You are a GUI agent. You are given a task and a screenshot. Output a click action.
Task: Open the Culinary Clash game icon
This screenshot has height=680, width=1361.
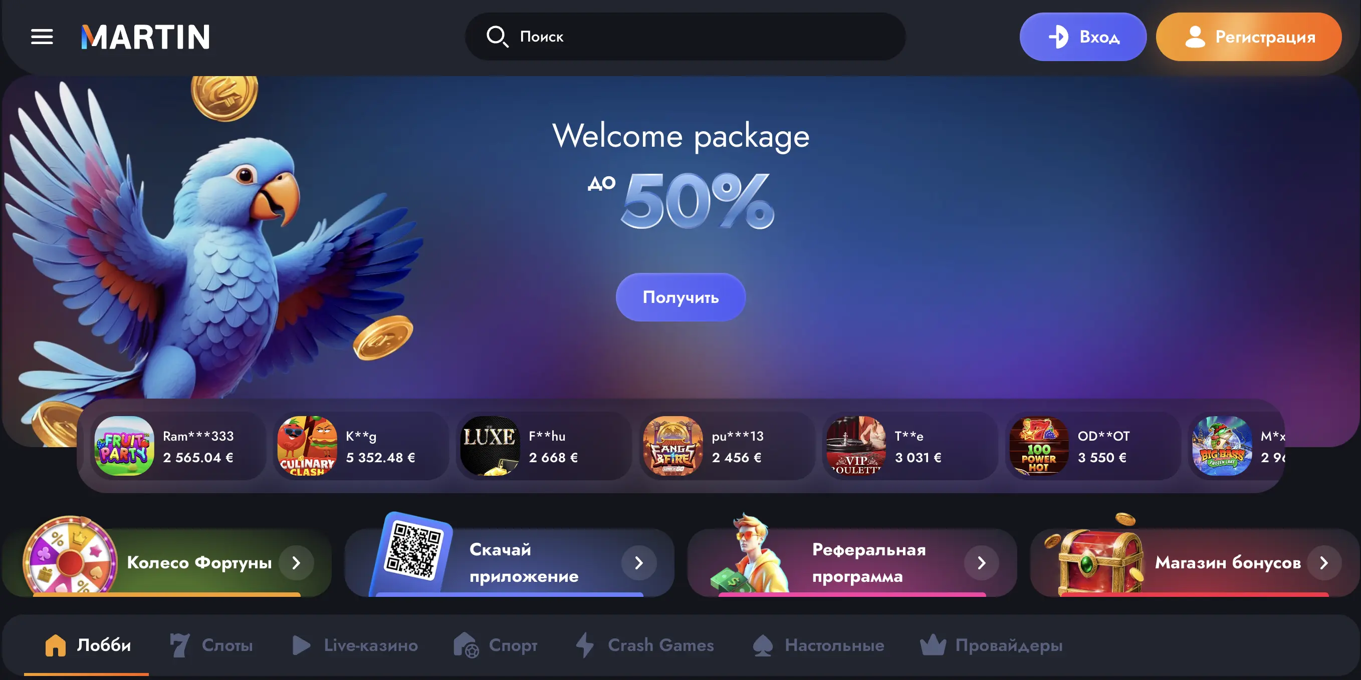click(308, 446)
